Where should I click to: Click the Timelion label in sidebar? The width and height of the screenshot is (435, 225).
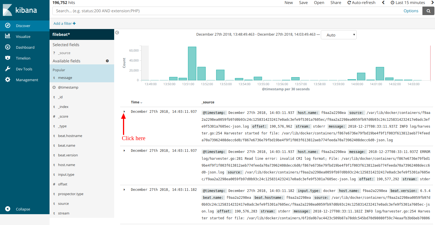coord(23,58)
